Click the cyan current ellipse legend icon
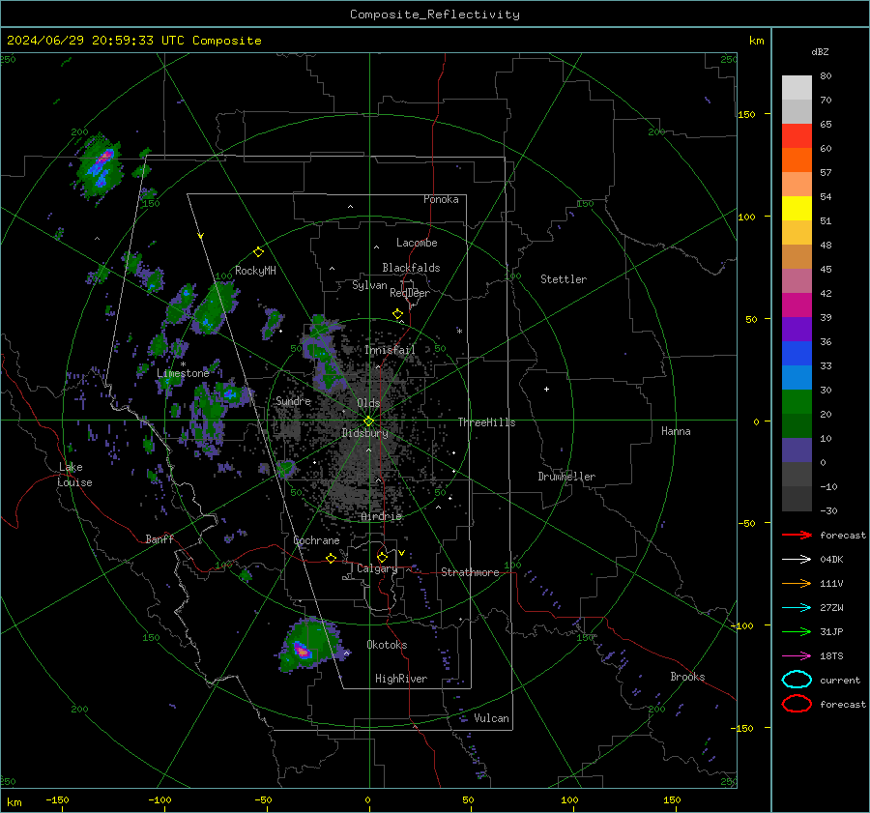 click(797, 680)
